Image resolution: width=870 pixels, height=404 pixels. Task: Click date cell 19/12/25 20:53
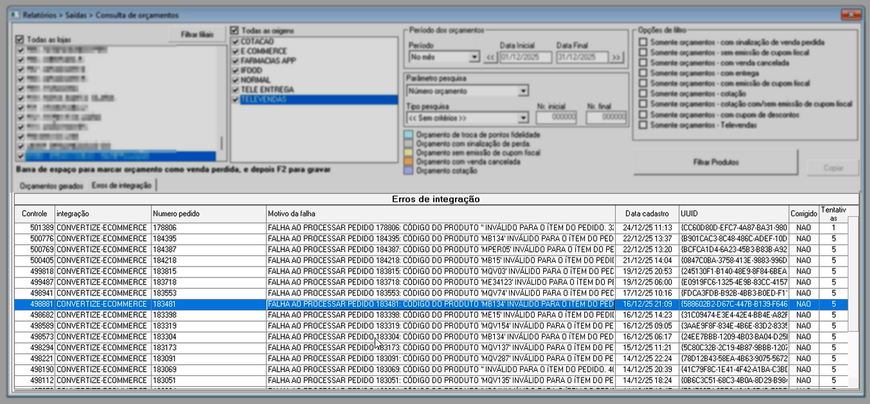647,271
